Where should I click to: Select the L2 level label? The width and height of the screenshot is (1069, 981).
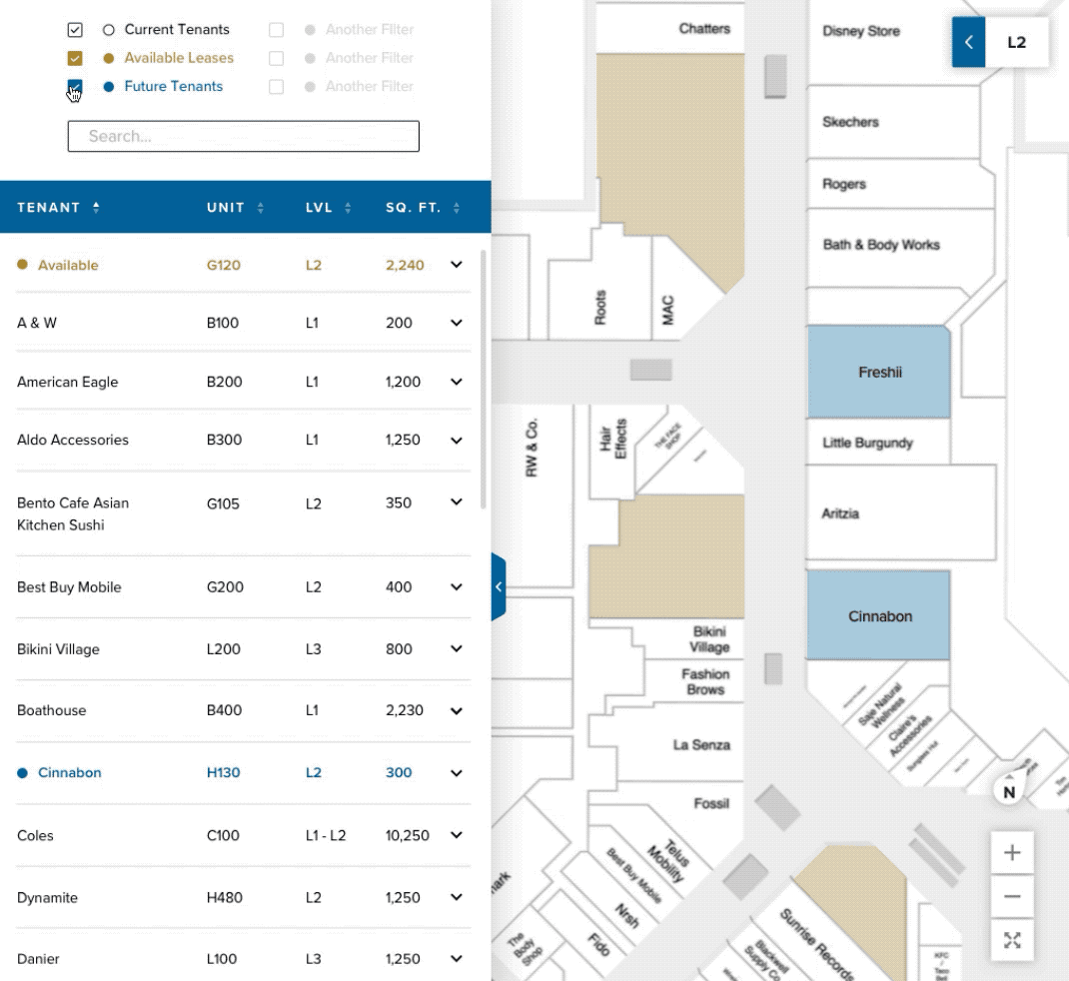pyautogui.click(x=1016, y=42)
